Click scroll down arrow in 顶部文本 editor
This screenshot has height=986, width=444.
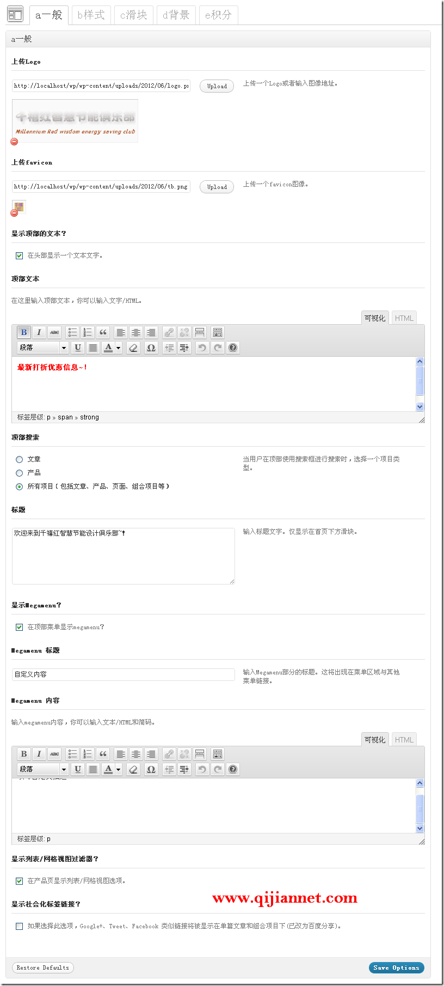pos(420,407)
